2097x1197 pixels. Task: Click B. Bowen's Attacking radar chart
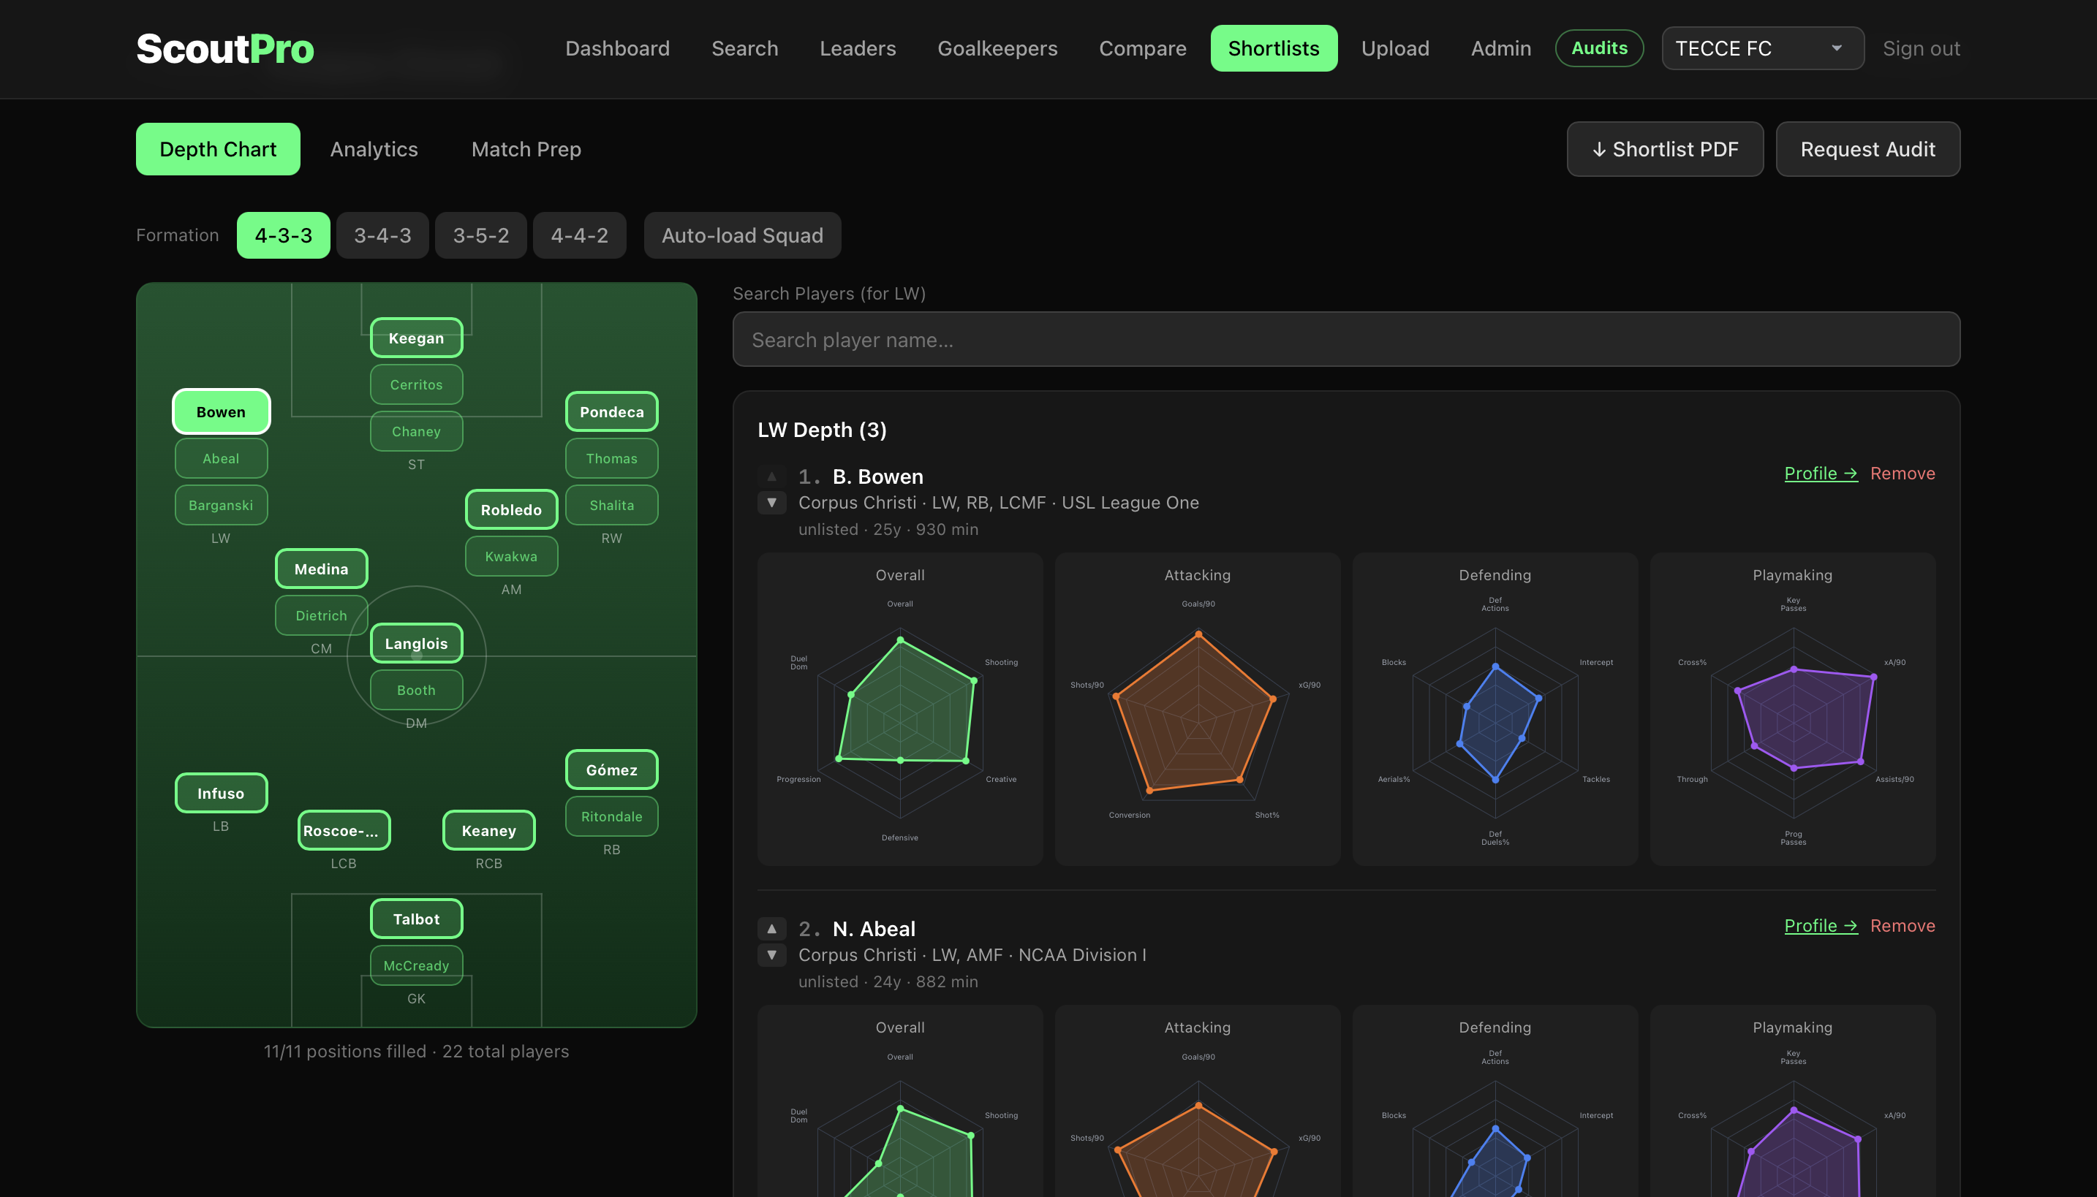pyautogui.click(x=1198, y=709)
